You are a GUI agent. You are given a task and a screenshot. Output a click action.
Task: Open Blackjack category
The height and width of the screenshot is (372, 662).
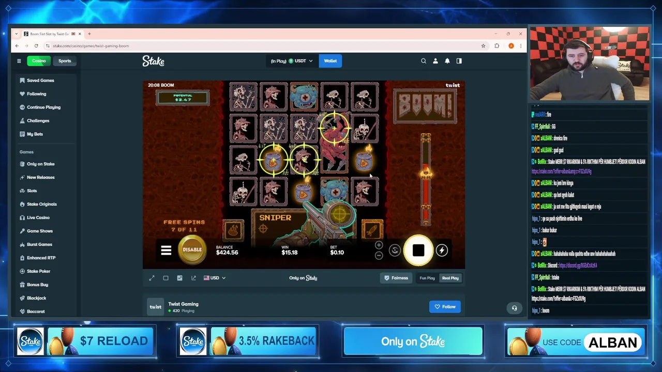point(36,298)
